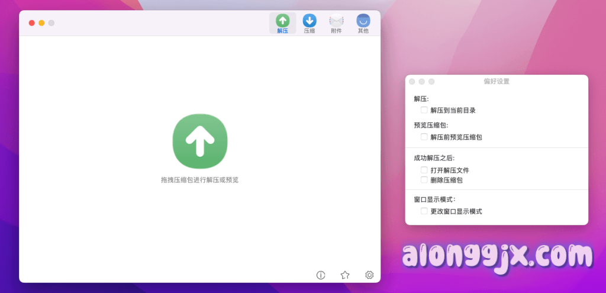Screen dimensions: 606x293
Task: Open the info icon at window bottom
Action: (x=321, y=275)
